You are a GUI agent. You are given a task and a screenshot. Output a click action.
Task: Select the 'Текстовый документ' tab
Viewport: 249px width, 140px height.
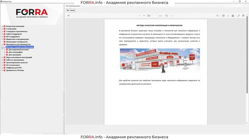pos(73,6)
